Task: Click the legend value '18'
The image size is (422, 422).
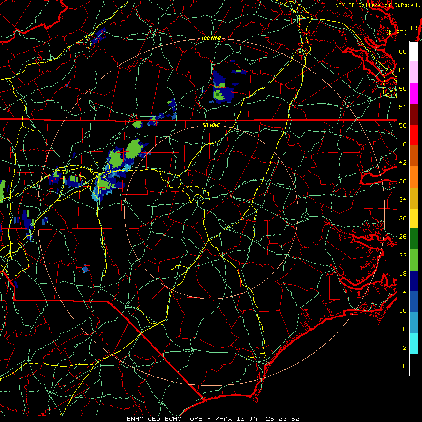Action: pos(403,274)
